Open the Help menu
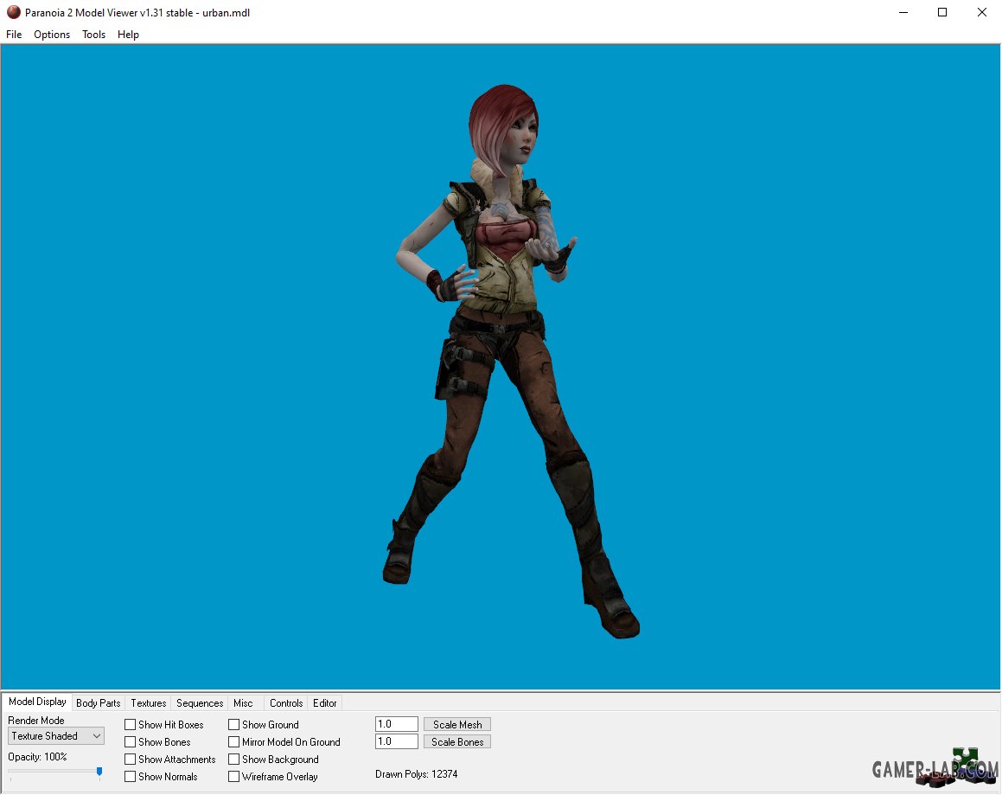Screen dimensions: 1002x795 click(128, 35)
